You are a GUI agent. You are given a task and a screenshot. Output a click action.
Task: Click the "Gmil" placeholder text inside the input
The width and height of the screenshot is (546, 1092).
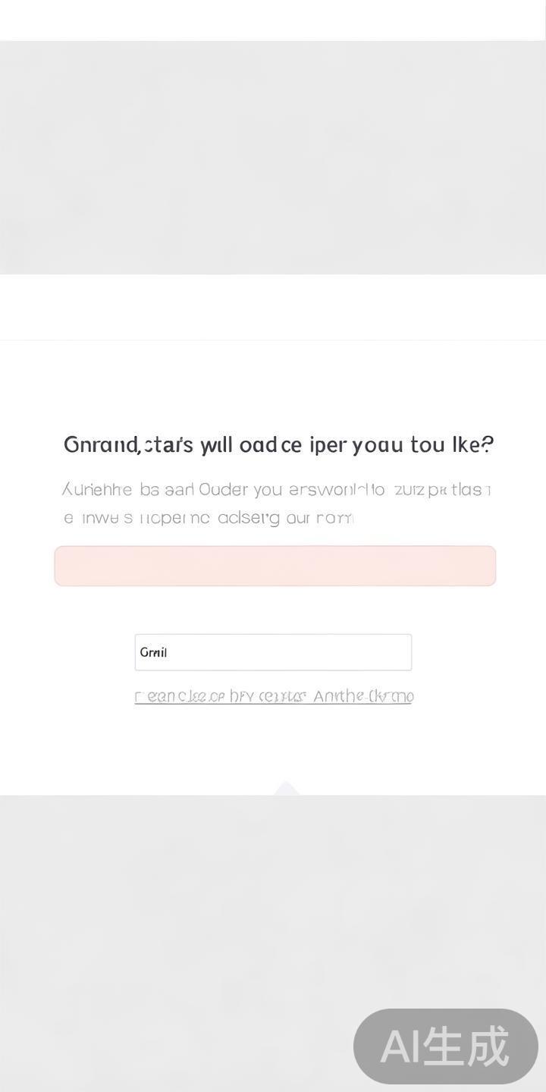point(154,652)
